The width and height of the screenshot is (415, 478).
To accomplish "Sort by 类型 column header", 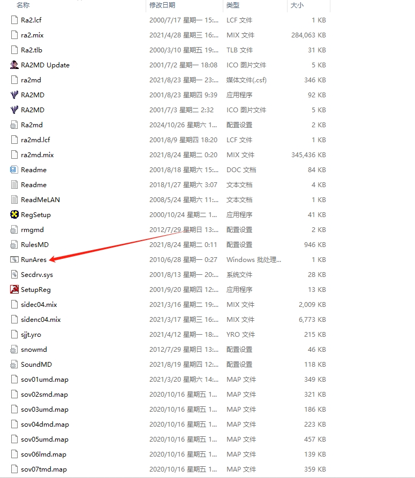I will click(x=233, y=5).
